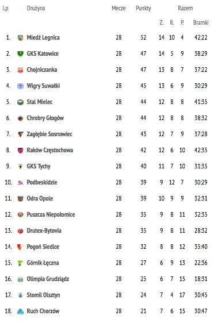Click the Punkty column header
The image size is (214, 323).
coord(143,9)
